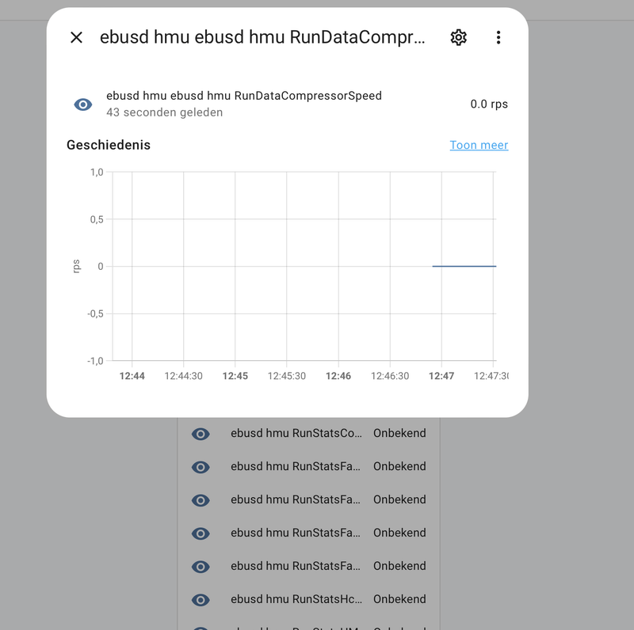Click the "Toon meer" history link
The image size is (634, 630).
[479, 145]
